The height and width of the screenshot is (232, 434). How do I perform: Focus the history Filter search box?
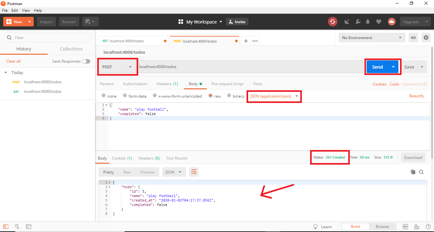pyautogui.click(x=48, y=38)
